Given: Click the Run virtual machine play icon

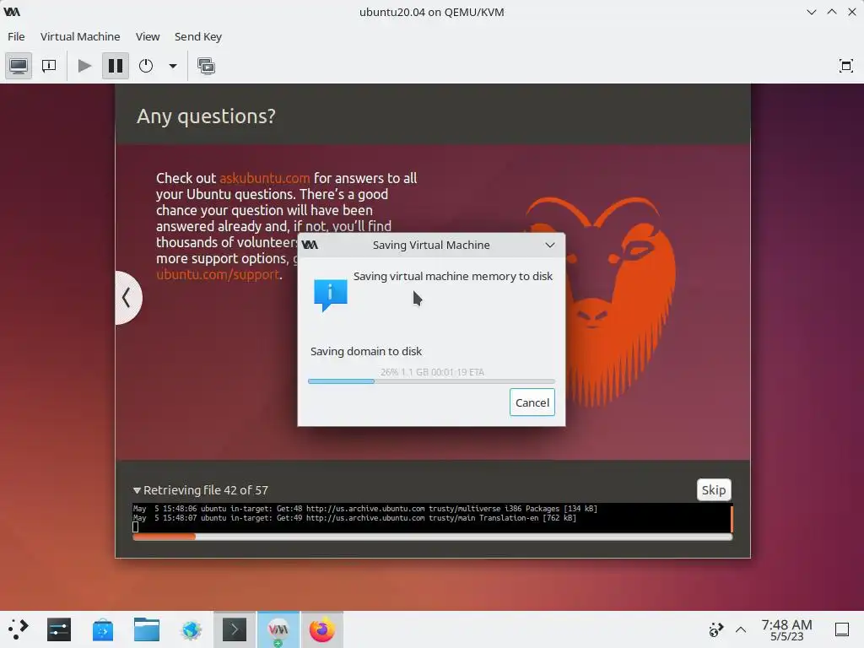Looking at the screenshot, I should coord(84,66).
